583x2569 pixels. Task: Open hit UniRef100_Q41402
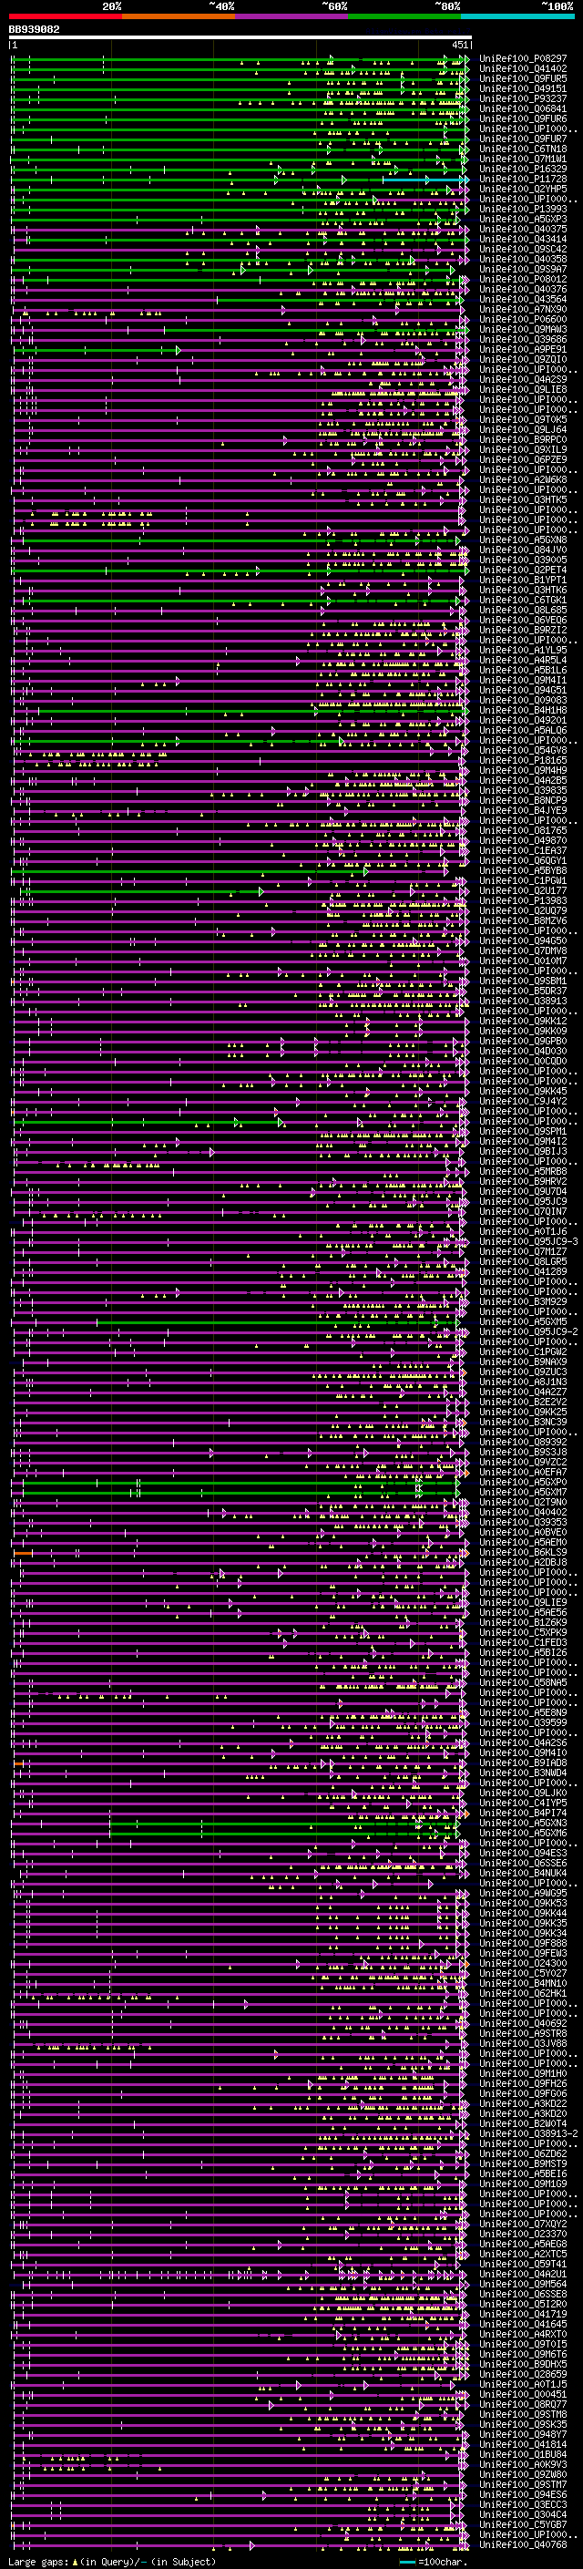point(523,69)
